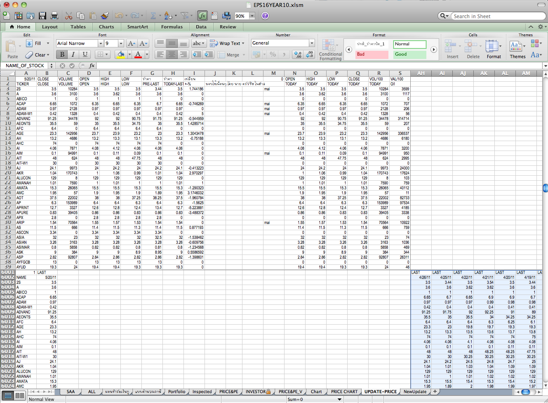The image size is (548, 403).
Task: Open Conditional Formatting menu
Action: 330,50
